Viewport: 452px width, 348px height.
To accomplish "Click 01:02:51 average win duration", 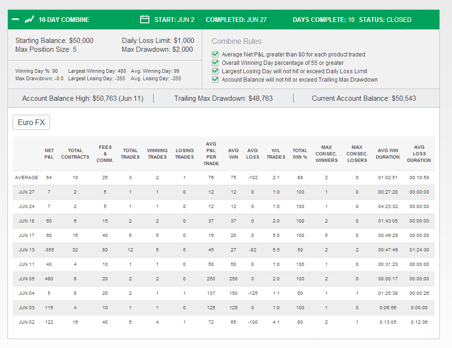I will (388, 177).
